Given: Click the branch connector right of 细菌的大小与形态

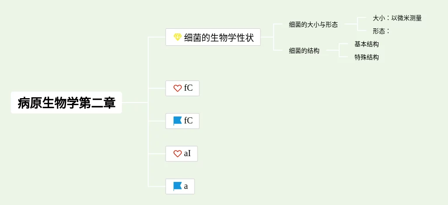Looking at the screenshot, I should (x=357, y=24).
